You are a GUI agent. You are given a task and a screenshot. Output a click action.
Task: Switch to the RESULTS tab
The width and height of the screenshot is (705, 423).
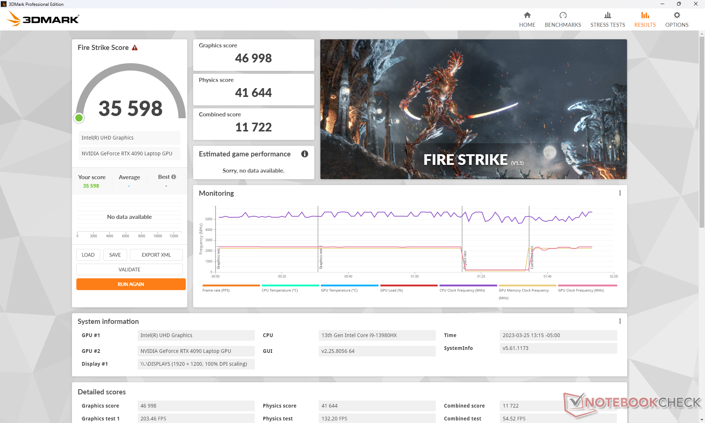pyautogui.click(x=645, y=25)
